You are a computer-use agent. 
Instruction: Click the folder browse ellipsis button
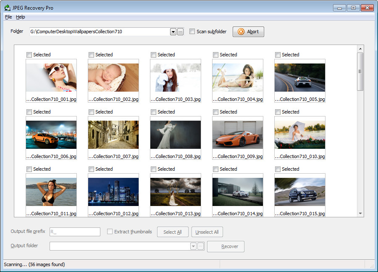181,32
